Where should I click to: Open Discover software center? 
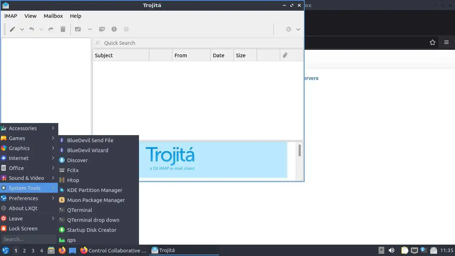coord(98,160)
